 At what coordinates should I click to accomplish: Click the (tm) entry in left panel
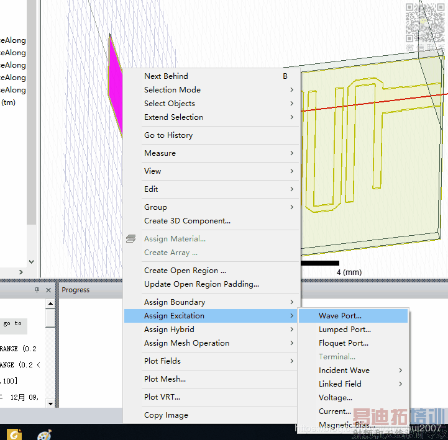point(8,102)
